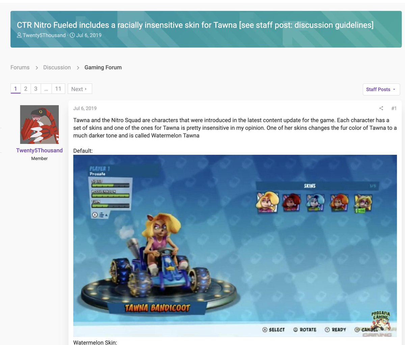Click the READY button prompt in screenshot

tap(335, 329)
